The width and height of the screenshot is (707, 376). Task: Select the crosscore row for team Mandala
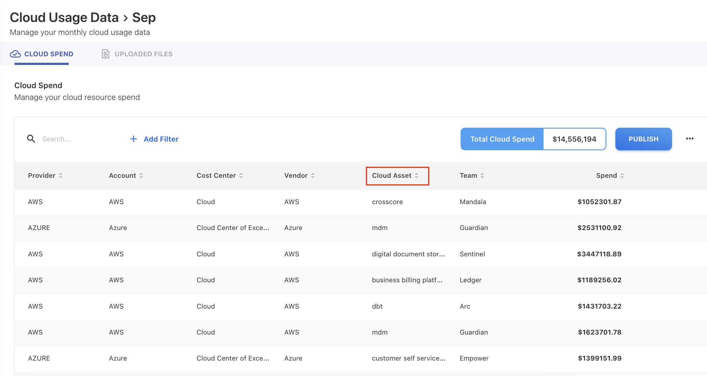click(387, 202)
